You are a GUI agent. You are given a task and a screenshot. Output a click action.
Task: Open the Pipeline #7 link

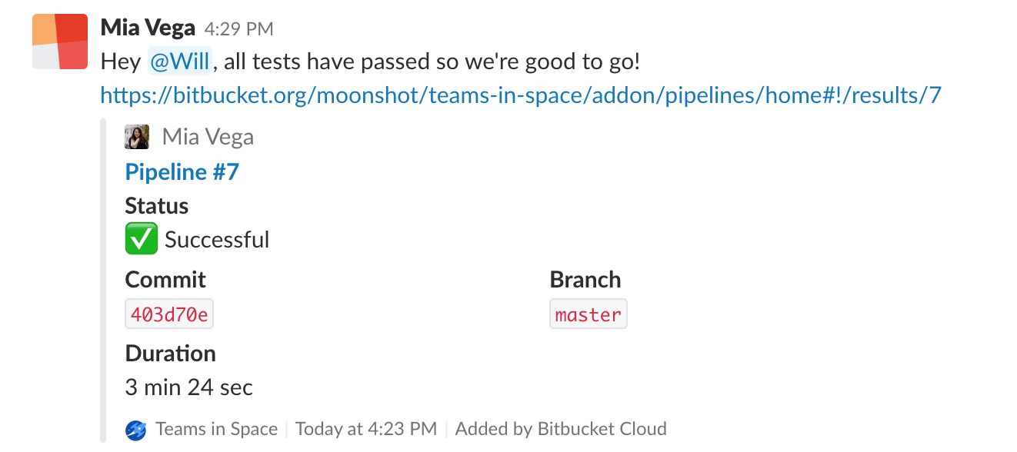182,171
